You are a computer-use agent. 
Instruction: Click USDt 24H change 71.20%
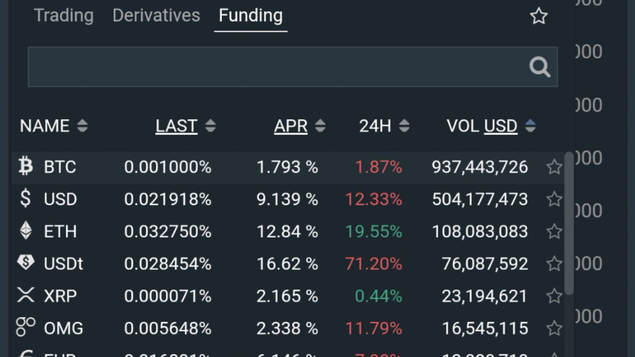tap(374, 264)
